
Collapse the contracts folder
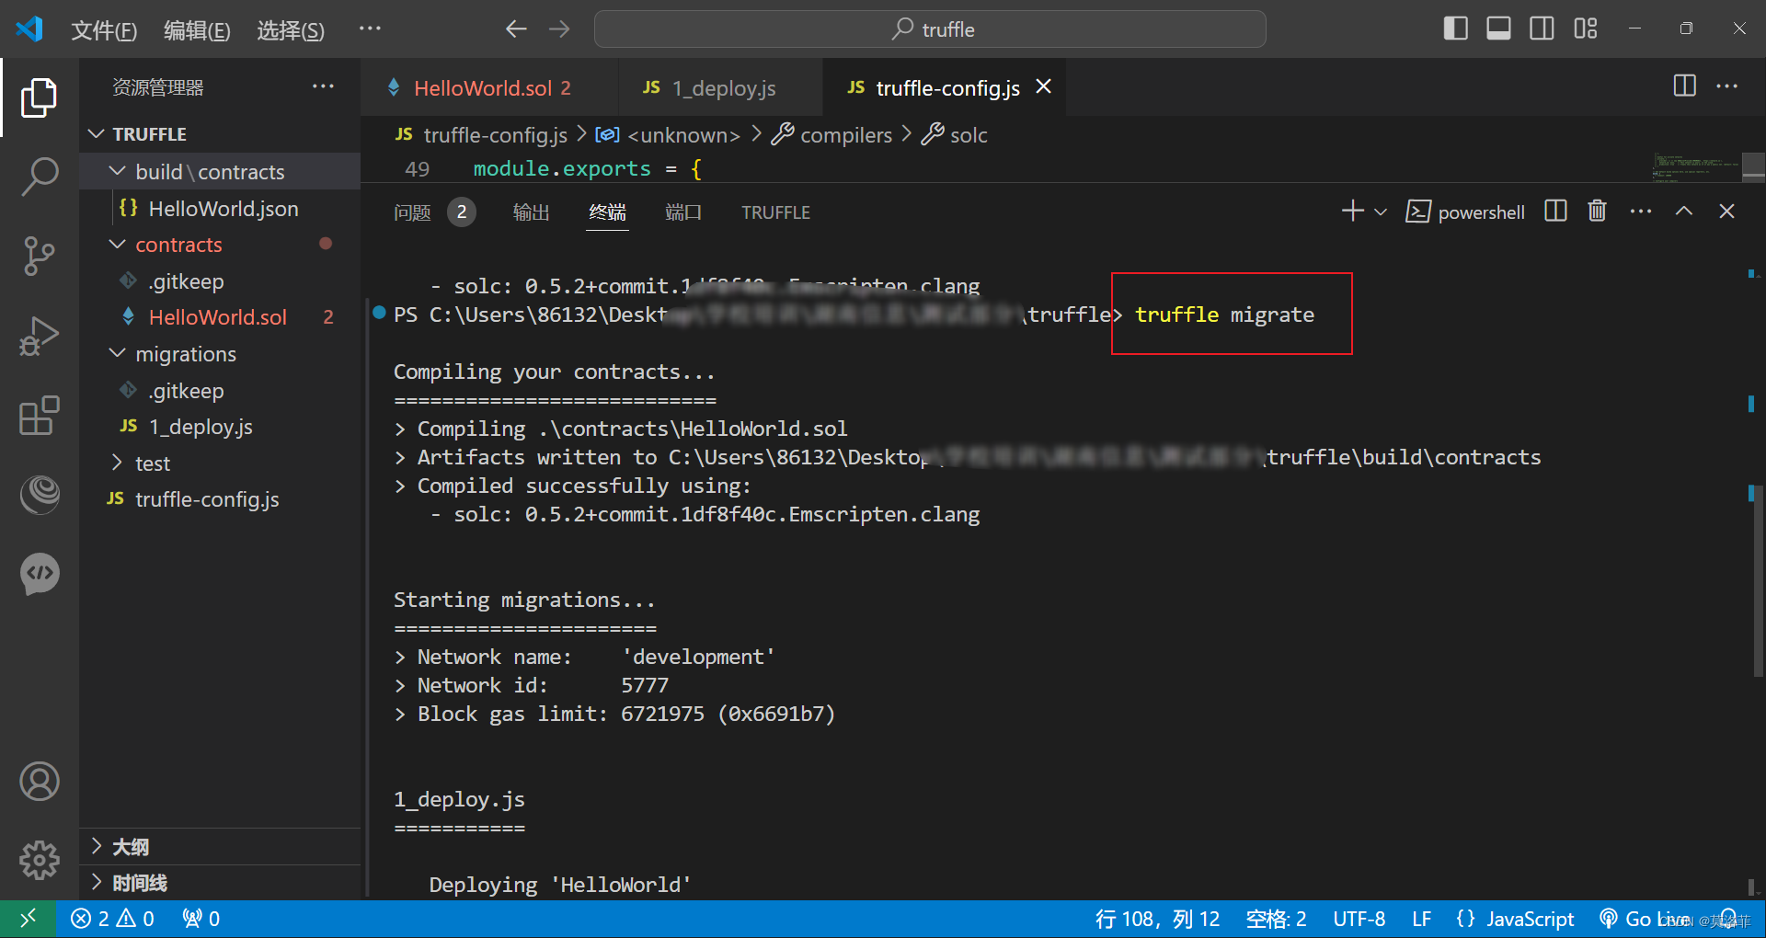221,245
